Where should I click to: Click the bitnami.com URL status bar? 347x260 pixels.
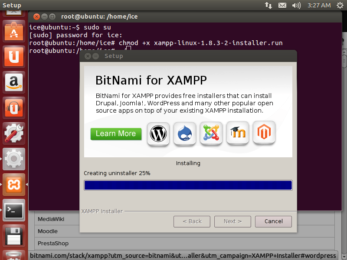click(183, 256)
